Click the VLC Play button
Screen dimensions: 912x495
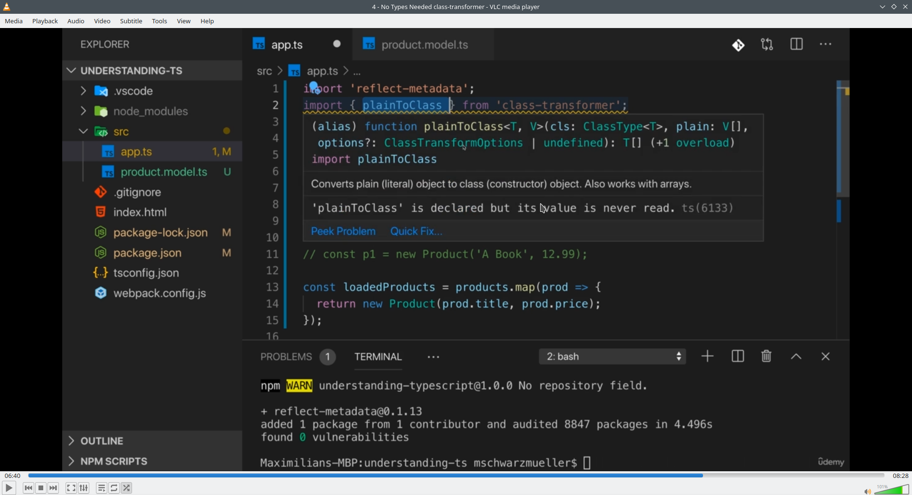[9, 488]
